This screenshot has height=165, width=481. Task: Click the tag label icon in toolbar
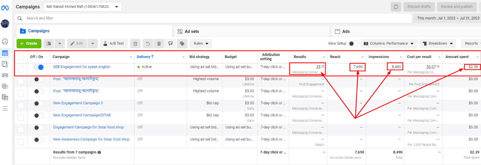click(x=182, y=44)
